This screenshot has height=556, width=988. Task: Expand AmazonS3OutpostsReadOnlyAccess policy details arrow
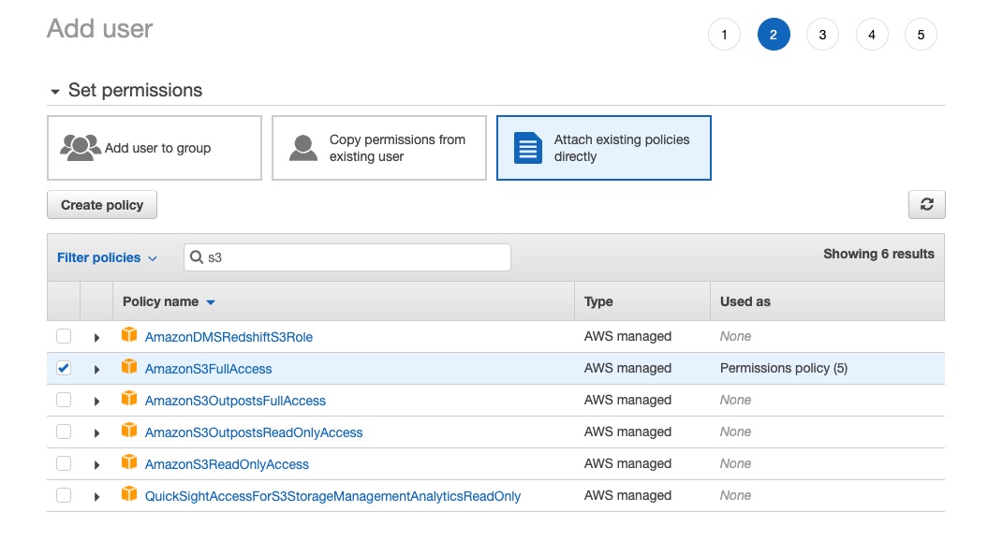click(x=96, y=433)
